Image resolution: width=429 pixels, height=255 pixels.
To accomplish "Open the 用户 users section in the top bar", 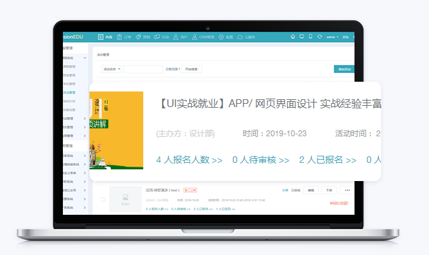I will [180, 37].
